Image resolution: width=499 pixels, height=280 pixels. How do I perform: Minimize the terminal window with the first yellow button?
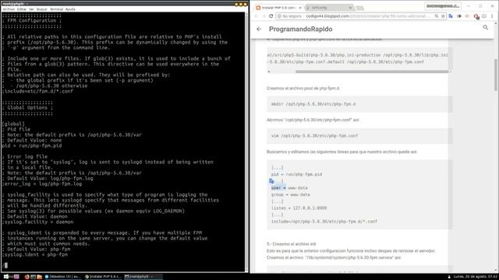click(236, 4)
